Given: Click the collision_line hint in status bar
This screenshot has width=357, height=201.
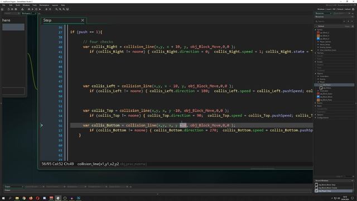Looking at the screenshot, I should (x=112, y=164).
